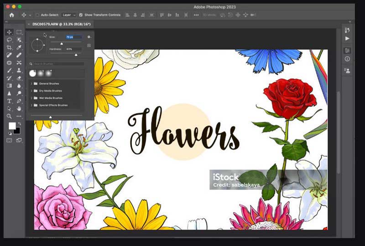Expand the Wet Media Brushes folder
Image resolution: width=365 pixels, height=246 pixels.
point(31,98)
